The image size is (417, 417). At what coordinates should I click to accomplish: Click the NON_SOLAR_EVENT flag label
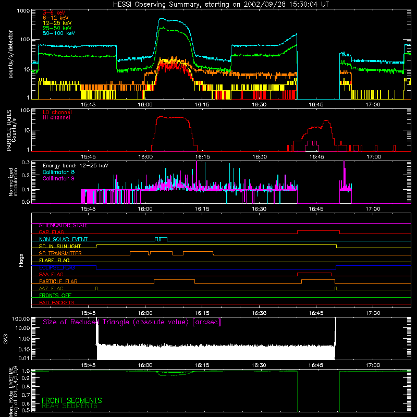click(x=63, y=239)
